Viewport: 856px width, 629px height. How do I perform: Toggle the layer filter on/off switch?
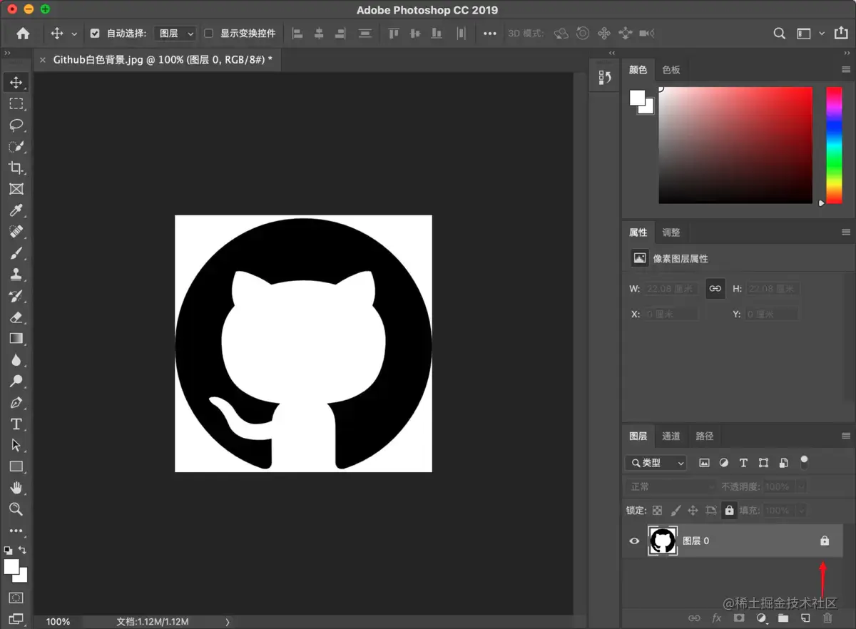tap(804, 463)
